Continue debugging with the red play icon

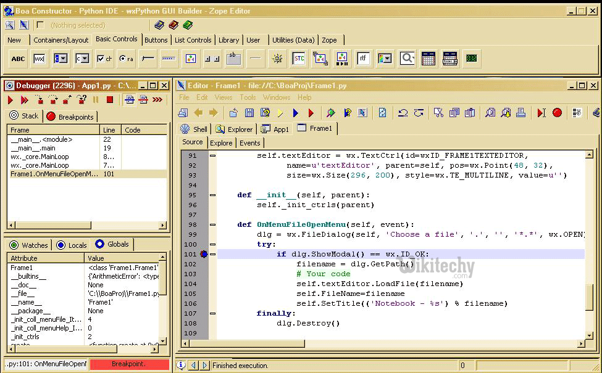(10, 100)
